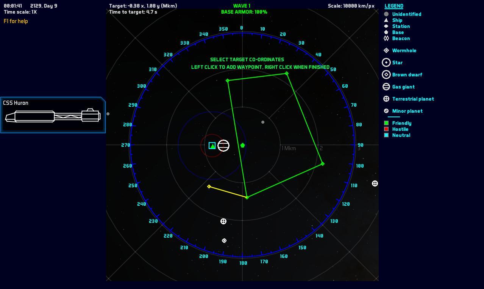484x289 pixels.
Task: Click the Minor planet legend entry
Action: click(x=407, y=111)
